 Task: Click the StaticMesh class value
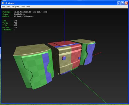(19, 14)
